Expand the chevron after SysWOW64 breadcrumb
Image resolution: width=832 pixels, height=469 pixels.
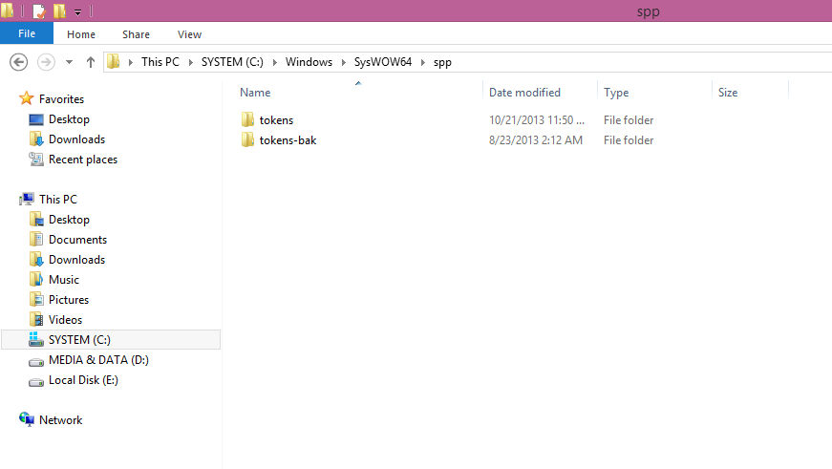[423, 62]
